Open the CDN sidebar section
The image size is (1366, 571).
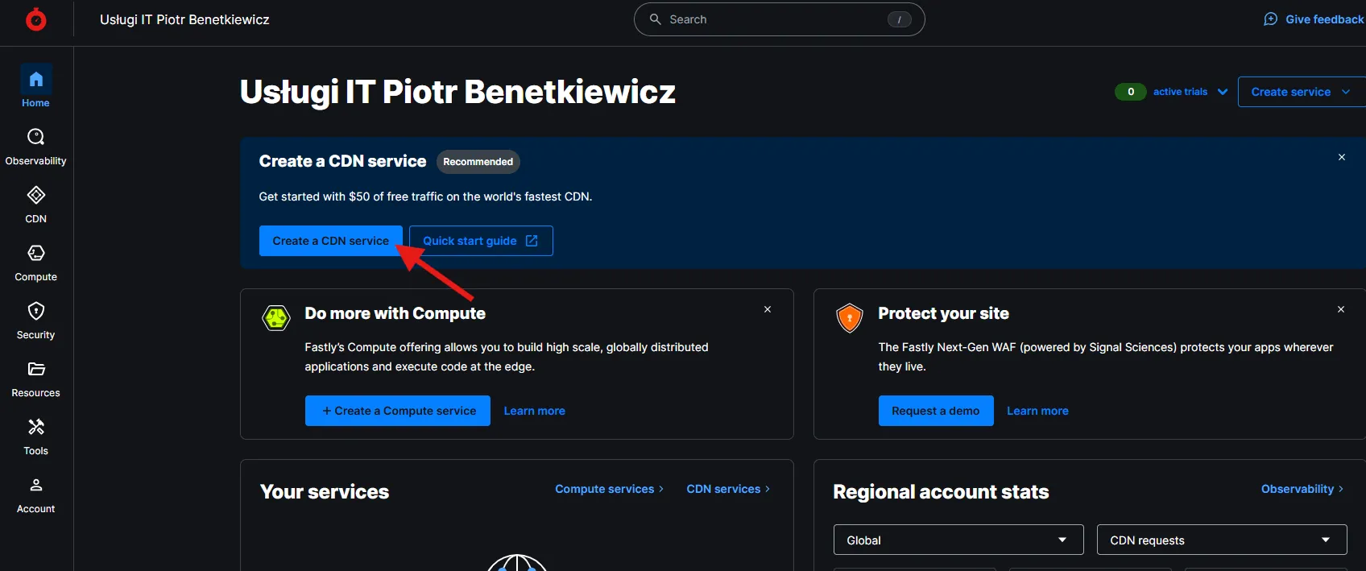coord(35,195)
